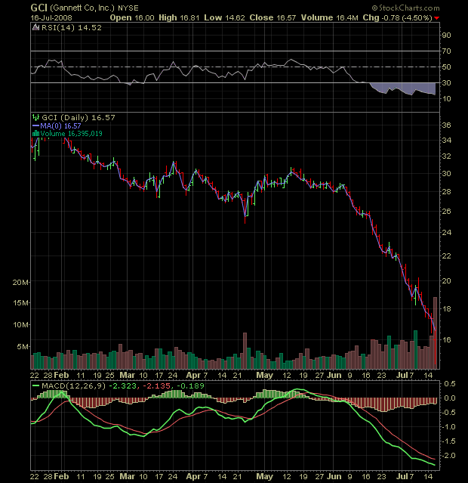Click the '(Gannett Co, Inc.)' company name
Viewport: 468px width, 483px height.
pyautogui.click(x=82, y=8)
